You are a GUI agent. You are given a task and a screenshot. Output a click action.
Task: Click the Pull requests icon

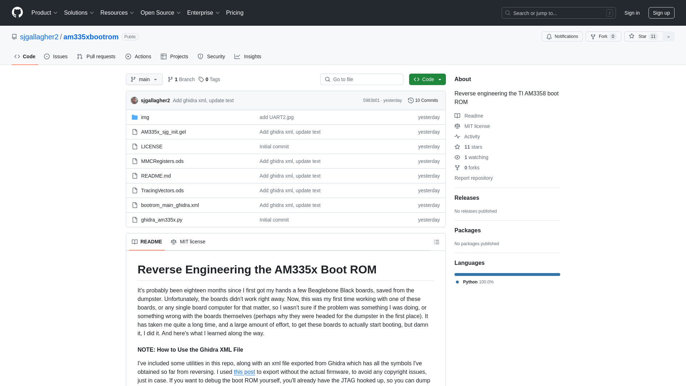point(80,56)
